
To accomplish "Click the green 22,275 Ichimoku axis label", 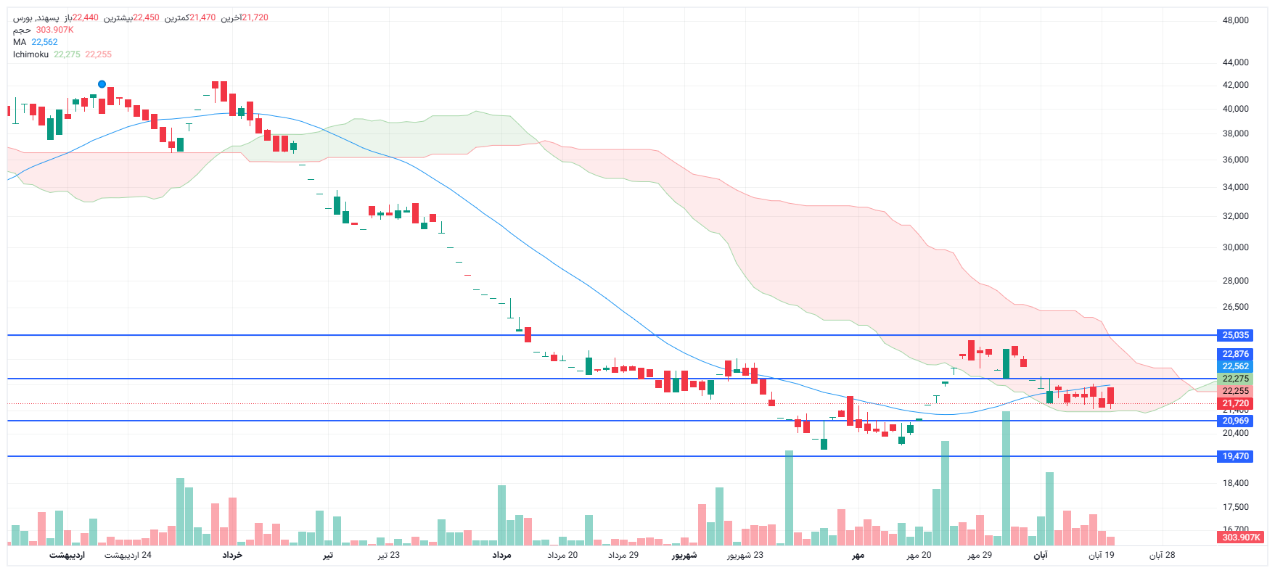I will pos(1235,379).
